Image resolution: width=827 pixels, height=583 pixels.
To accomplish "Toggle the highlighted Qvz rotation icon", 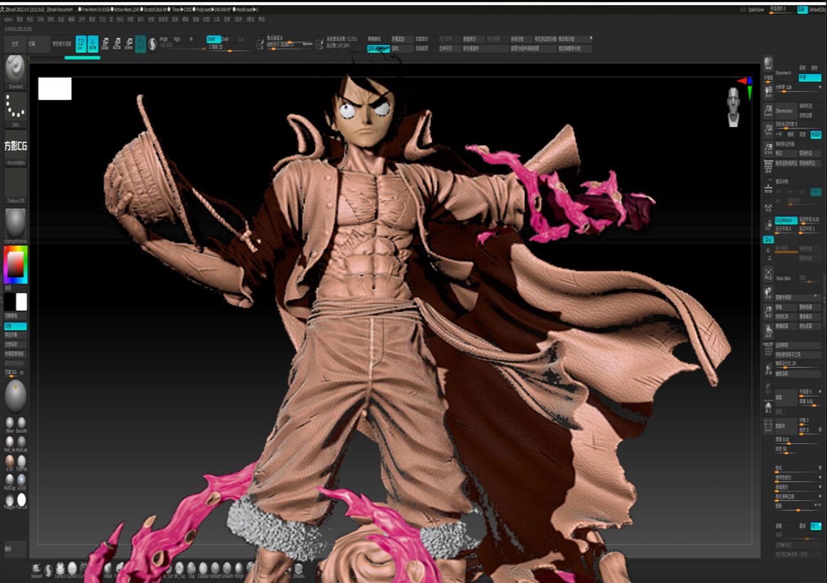I will [x=768, y=240].
